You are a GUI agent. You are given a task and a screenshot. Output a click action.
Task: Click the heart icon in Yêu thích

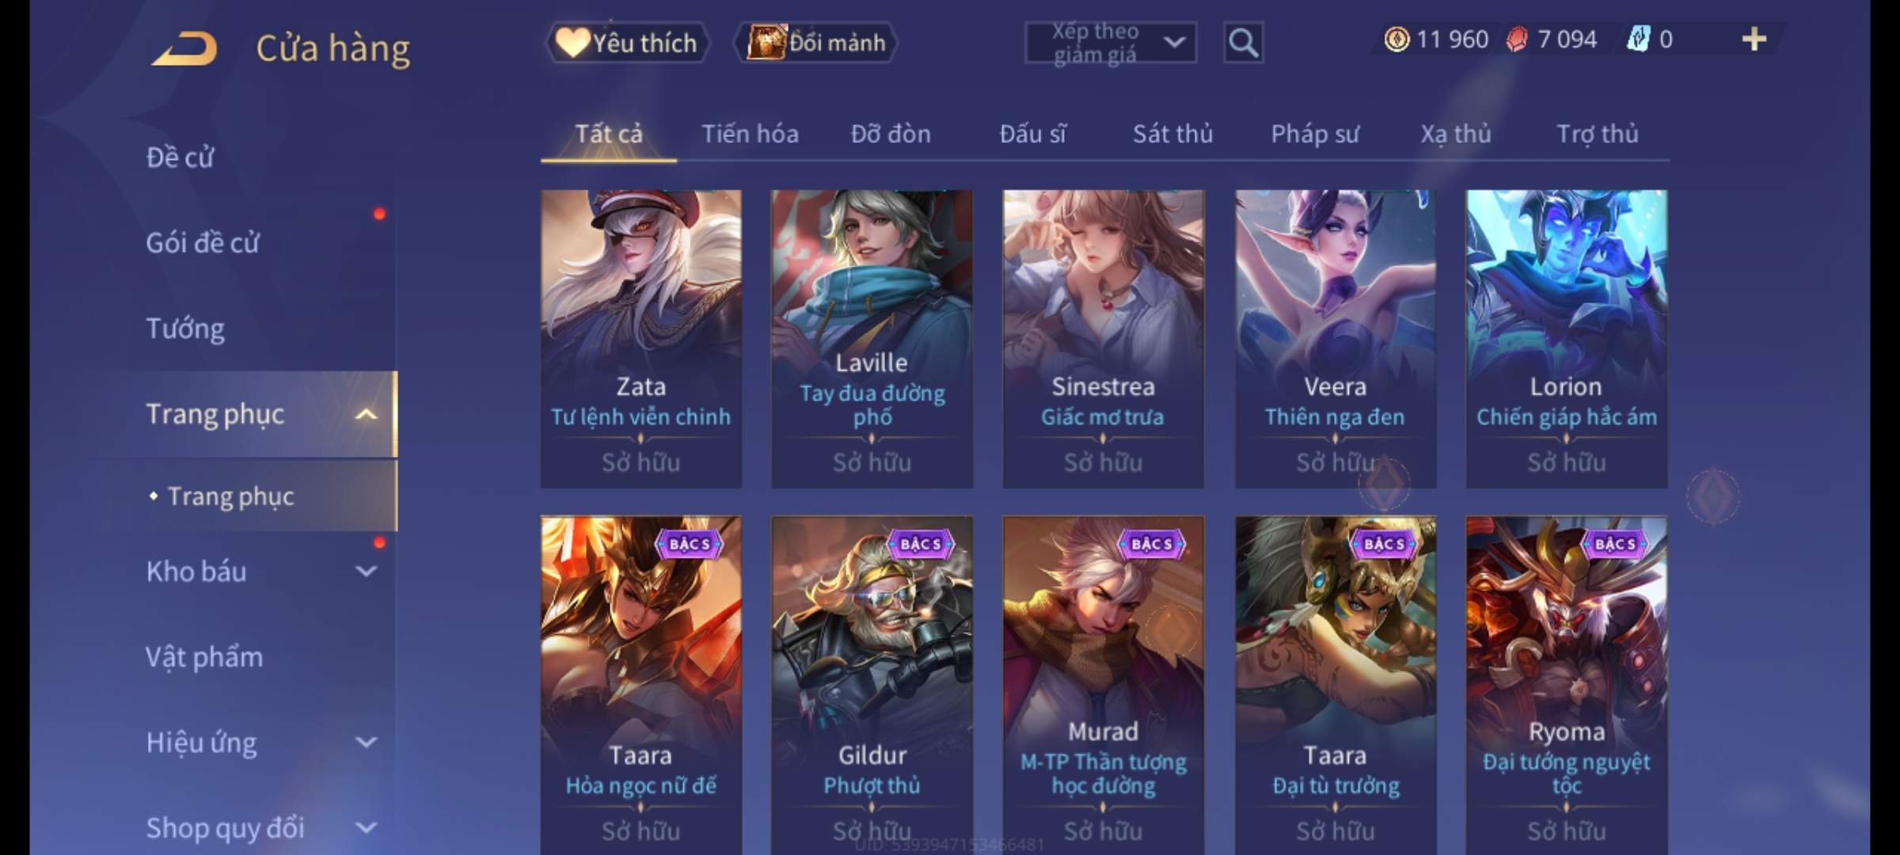(572, 42)
